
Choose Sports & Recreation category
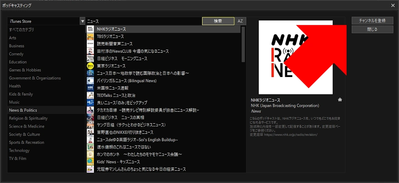pyautogui.click(x=46, y=143)
